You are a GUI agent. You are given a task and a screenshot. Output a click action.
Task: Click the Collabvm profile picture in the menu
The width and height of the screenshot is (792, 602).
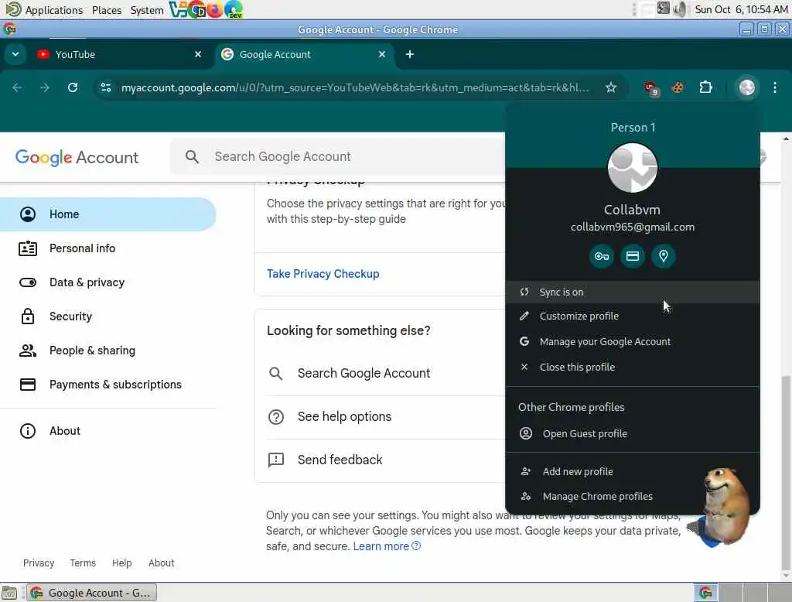[x=633, y=168]
